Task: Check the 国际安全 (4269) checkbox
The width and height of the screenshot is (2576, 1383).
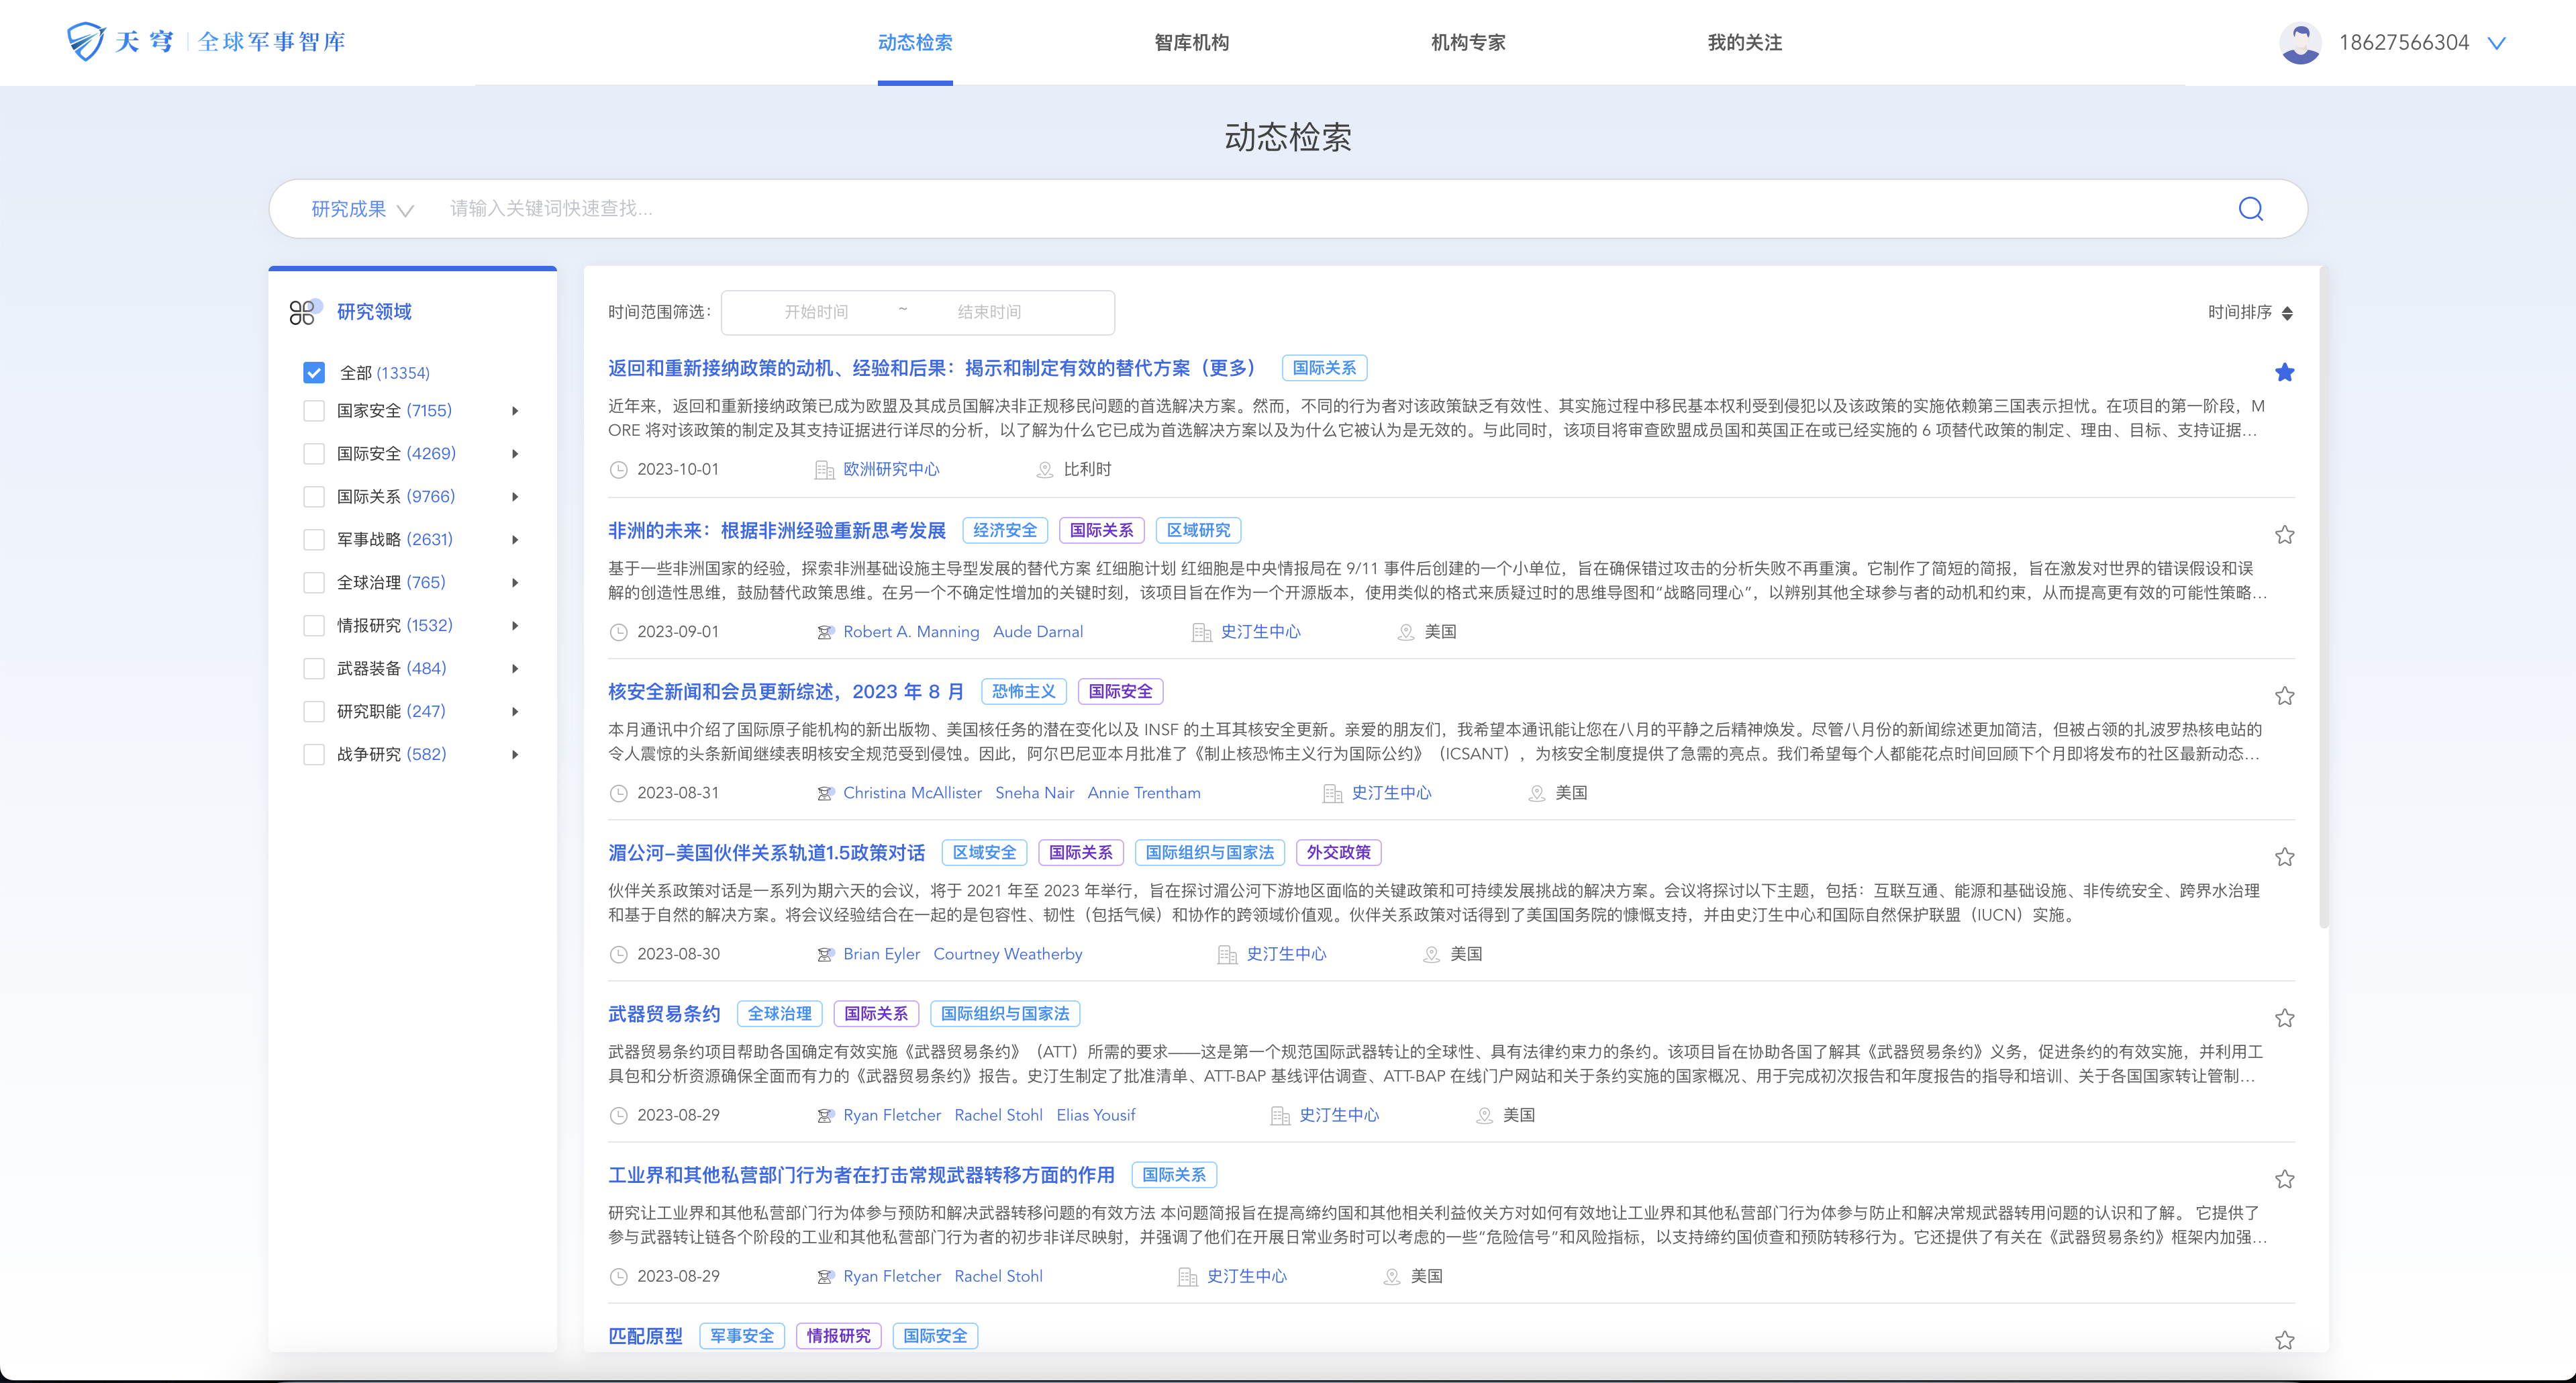Action: pyautogui.click(x=314, y=454)
